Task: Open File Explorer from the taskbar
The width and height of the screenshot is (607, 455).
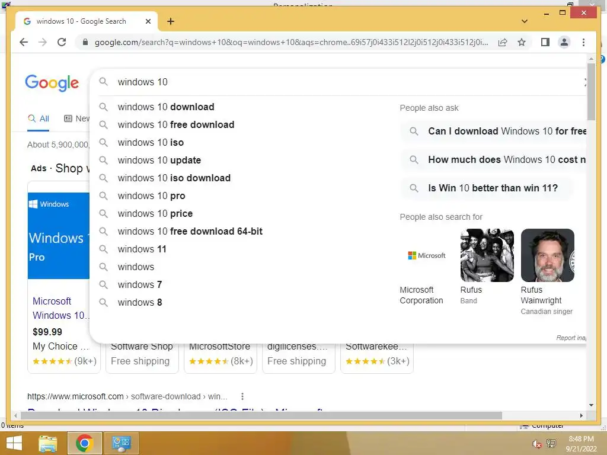Action: point(47,443)
